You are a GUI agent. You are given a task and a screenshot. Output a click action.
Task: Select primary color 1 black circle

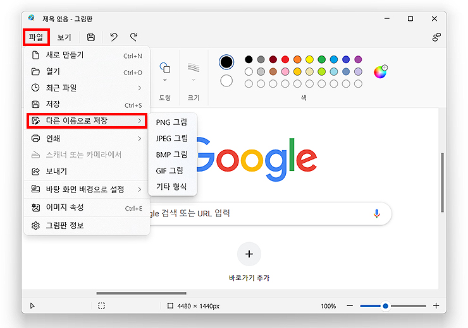[226, 62]
